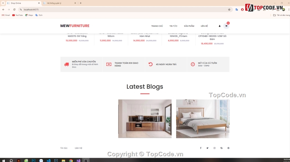Open the SẢN PHẨM menu item
The image size is (290, 162).
coord(189,26)
